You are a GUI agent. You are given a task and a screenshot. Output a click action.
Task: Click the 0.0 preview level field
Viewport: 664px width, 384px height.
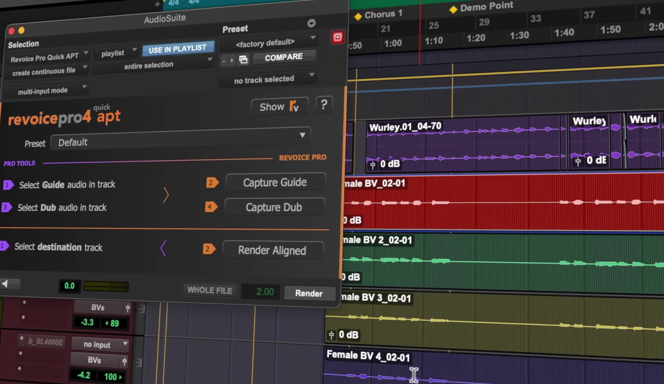[69, 286]
